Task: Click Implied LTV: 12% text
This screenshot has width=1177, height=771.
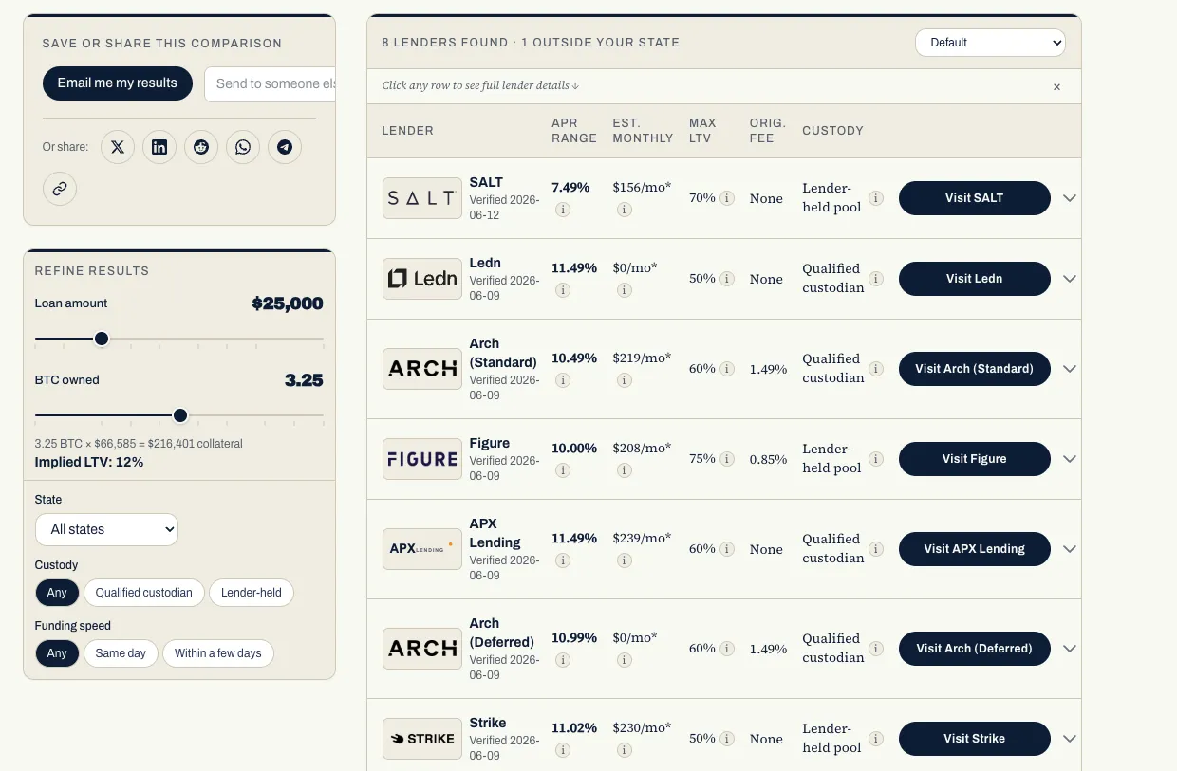Action: tap(89, 462)
